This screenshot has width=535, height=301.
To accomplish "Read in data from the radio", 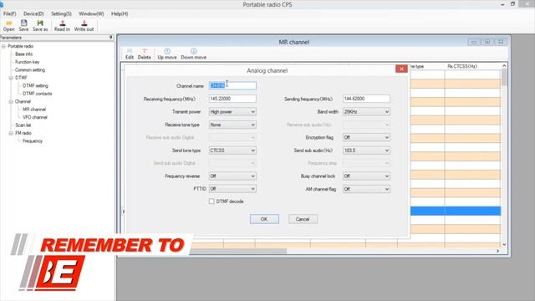I will tap(62, 26).
